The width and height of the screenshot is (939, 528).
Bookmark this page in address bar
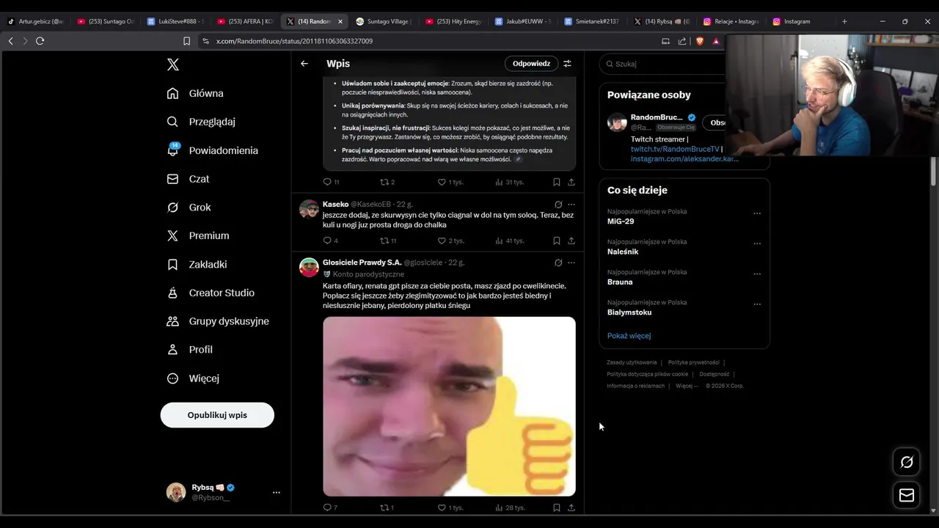(186, 41)
